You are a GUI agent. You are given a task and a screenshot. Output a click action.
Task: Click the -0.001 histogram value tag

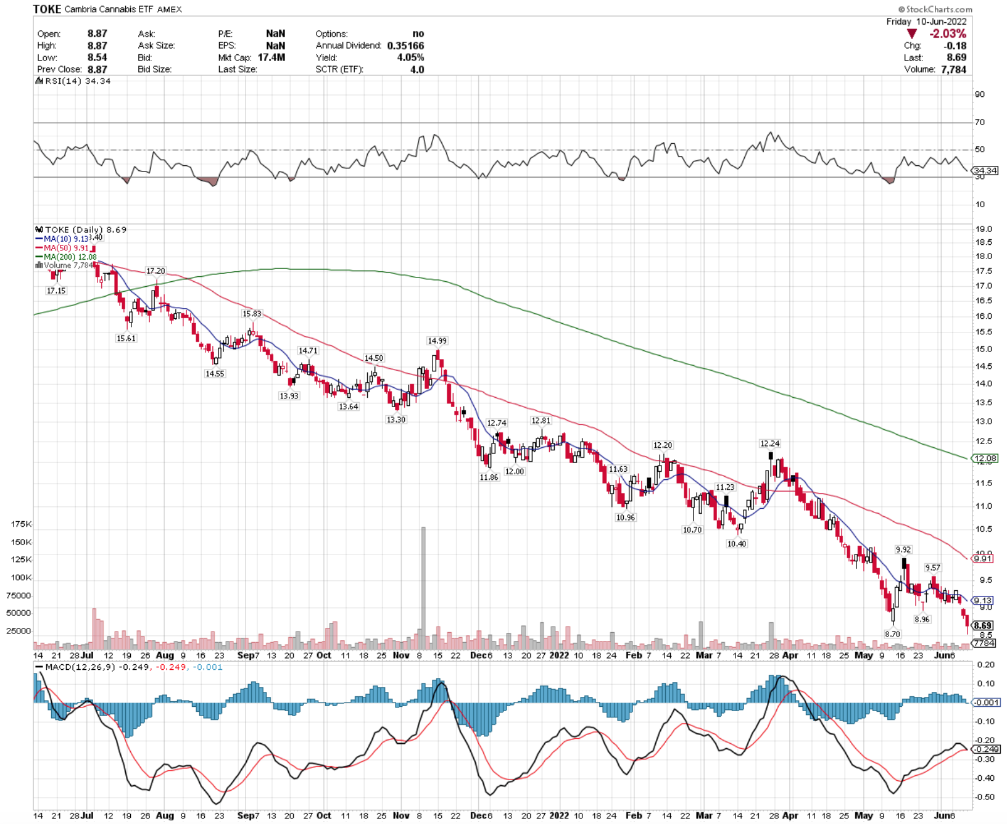(986, 702)
